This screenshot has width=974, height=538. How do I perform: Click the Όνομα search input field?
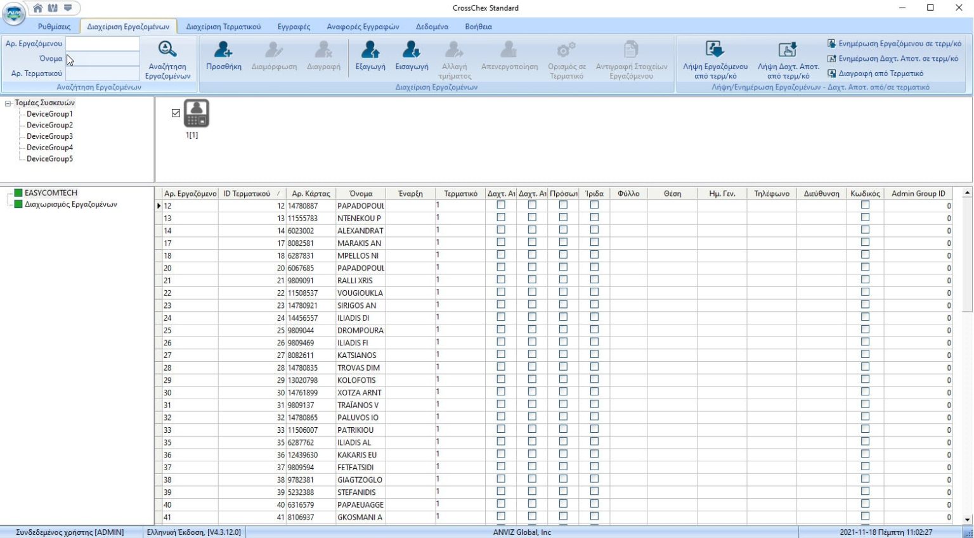click(x=103, y=59)
